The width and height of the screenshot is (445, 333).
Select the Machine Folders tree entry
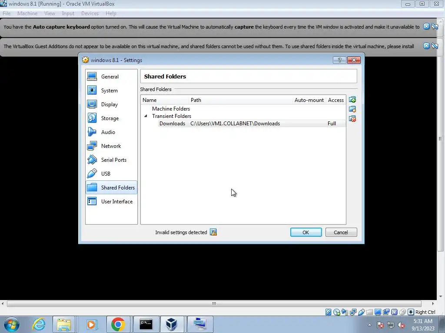pos(171,109)
